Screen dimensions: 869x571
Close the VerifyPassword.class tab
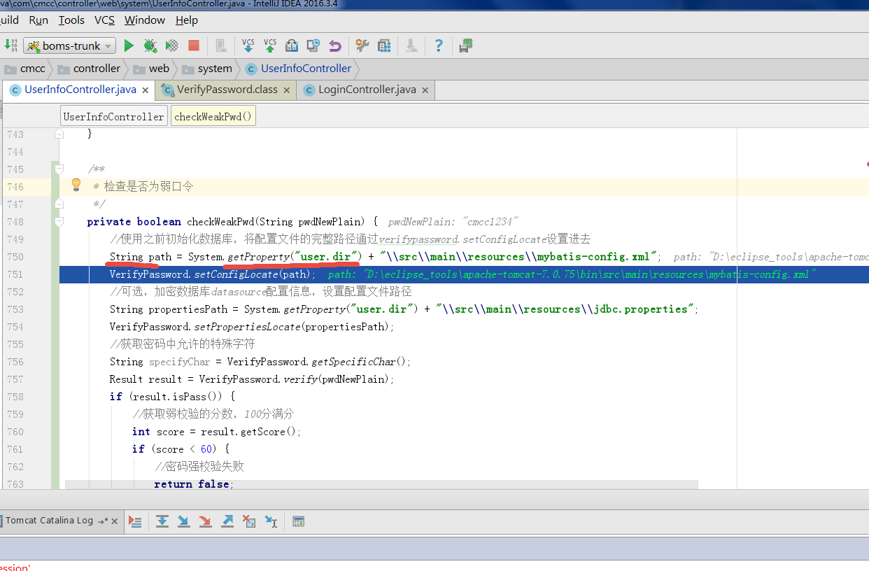click(286, 90)
